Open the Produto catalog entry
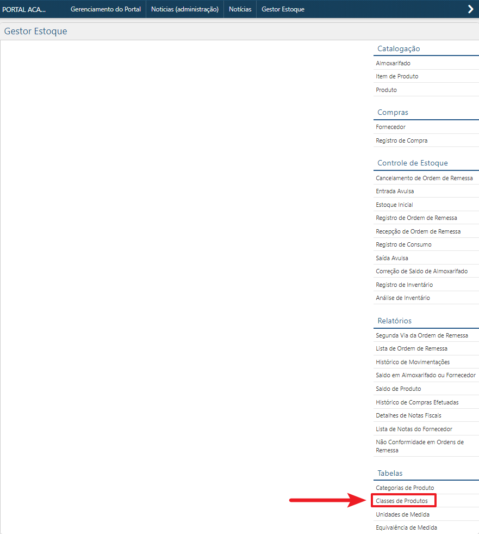 coord(386,89)
